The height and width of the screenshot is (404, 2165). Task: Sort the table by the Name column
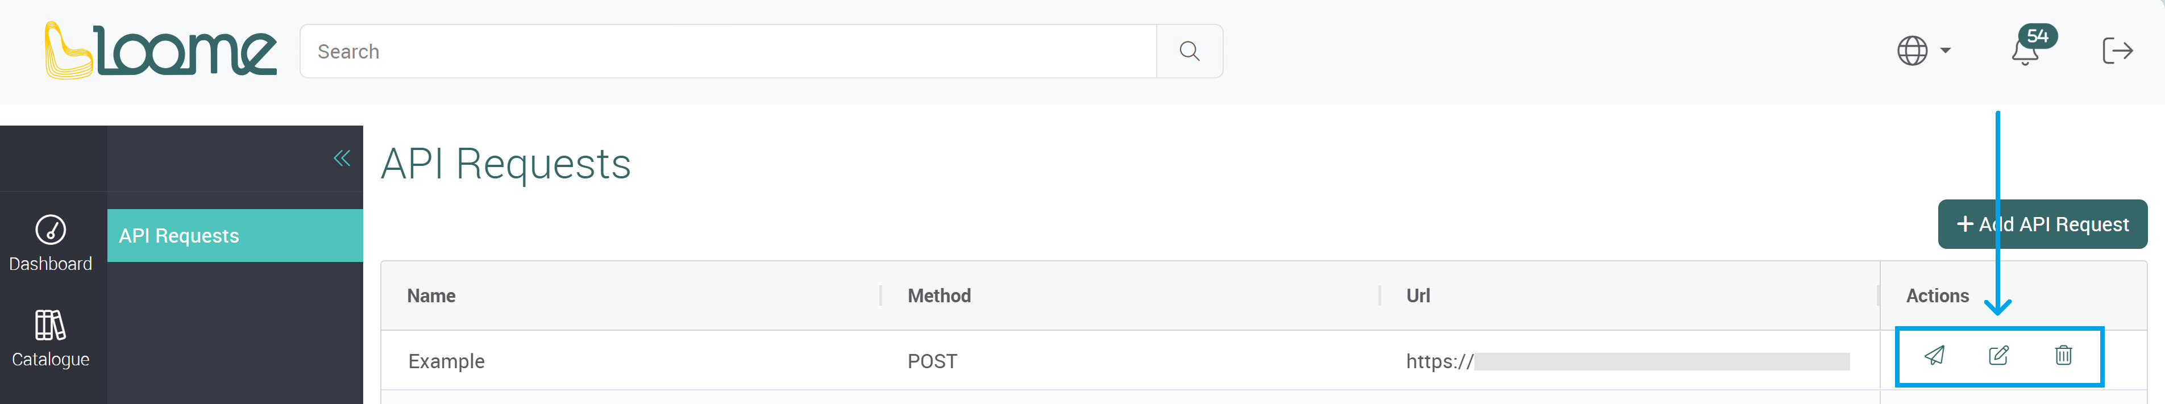pyautogui.click(x=432, y=295)
